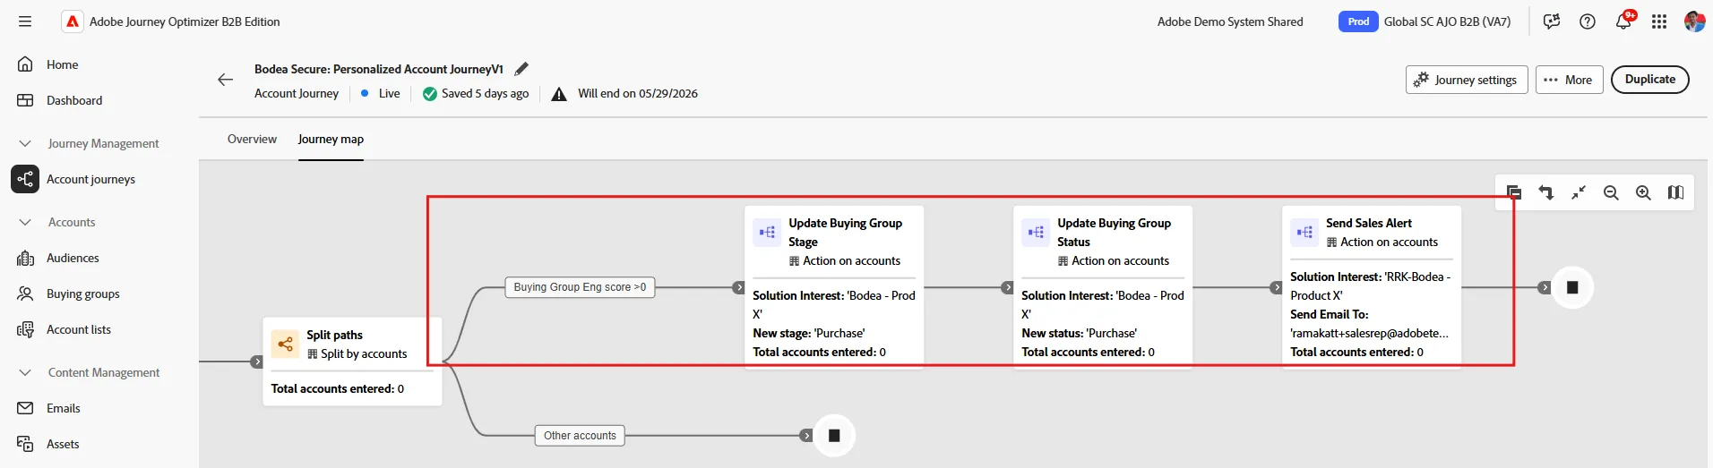
Task: Open the feedback chat icon
Action: pyautogui.click(x=1552, y=21)
